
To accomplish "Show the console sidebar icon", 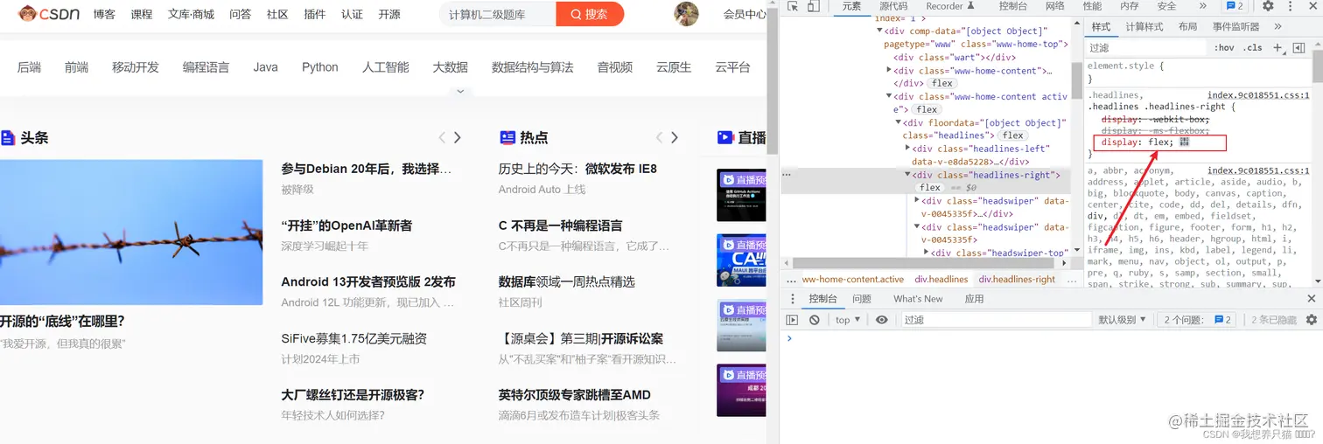I will pyautogui.click(x=792, y=320).
